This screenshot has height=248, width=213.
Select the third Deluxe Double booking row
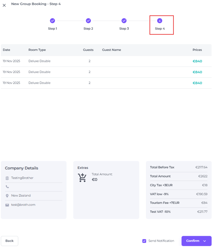(x=39, y=83)
